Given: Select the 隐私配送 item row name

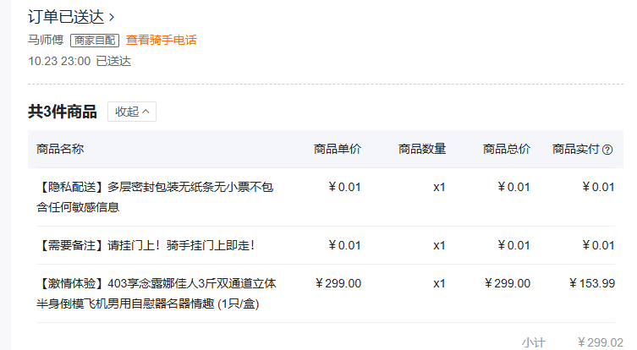Looking at the screenshot, I should point(157,196).
